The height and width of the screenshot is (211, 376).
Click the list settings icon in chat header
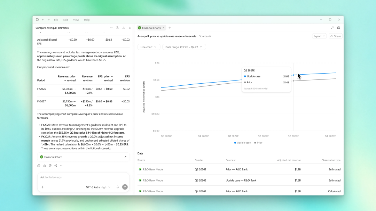point(130,28)
